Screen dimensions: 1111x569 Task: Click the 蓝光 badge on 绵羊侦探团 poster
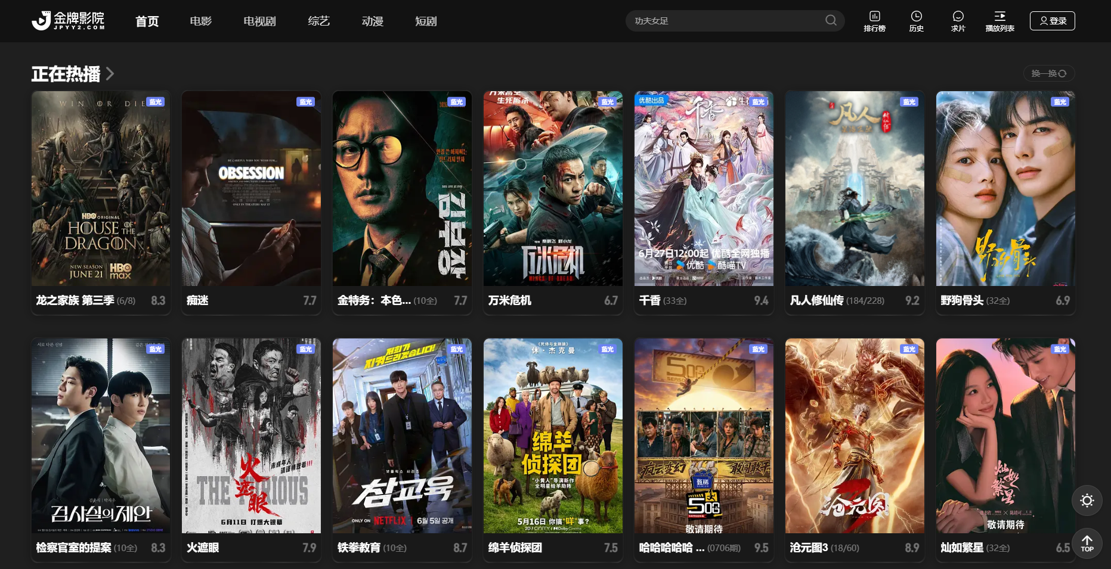coord(608,349)
